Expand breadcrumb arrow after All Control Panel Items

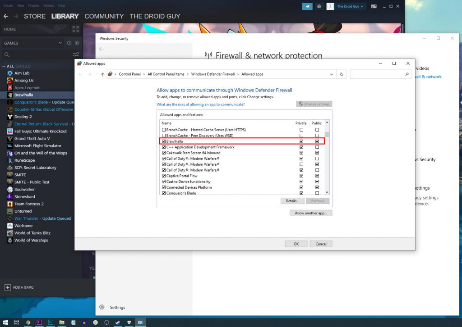[188, 74]
